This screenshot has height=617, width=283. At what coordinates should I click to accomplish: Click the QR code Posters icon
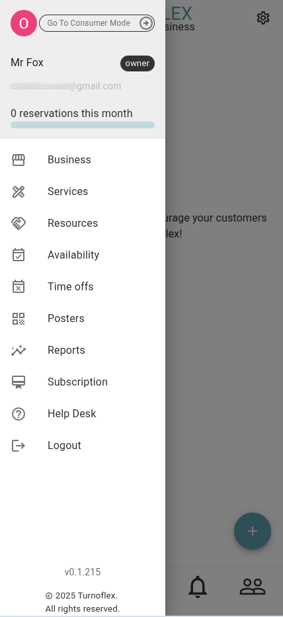[x=19, y=319]
